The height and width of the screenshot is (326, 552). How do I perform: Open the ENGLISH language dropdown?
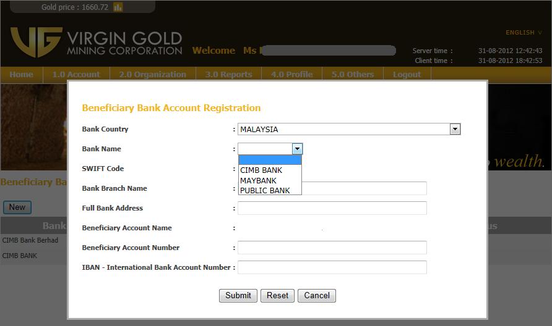coord(524,32)
